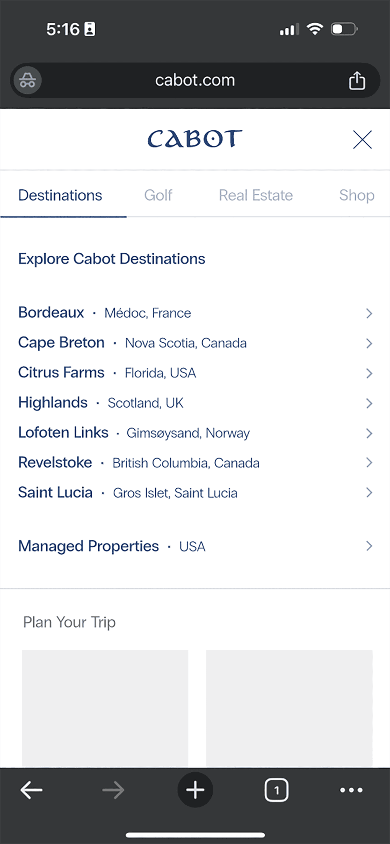This screenshot has height=844, width=390.
Task: Open the Citrus Farms destination link
Action: (x=61, y=373)
